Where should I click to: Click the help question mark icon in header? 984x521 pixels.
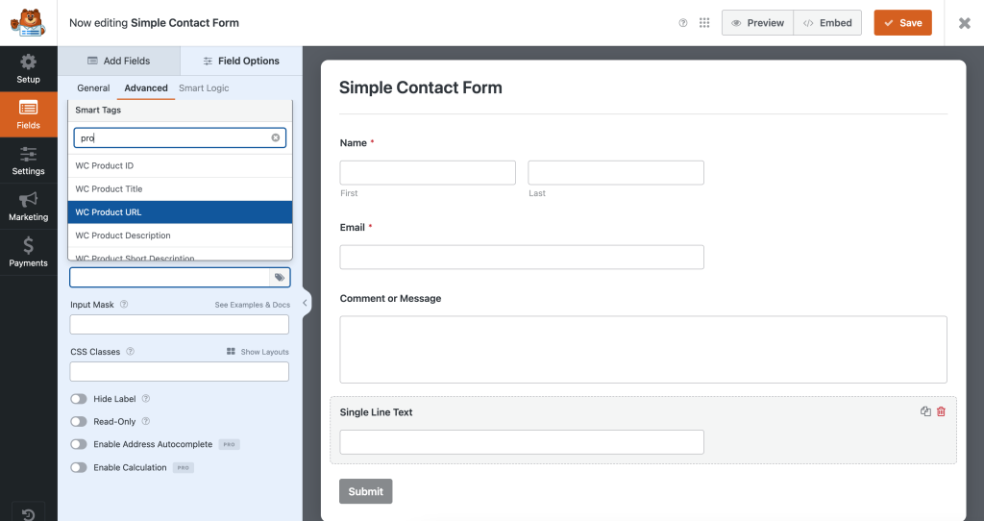683,23
